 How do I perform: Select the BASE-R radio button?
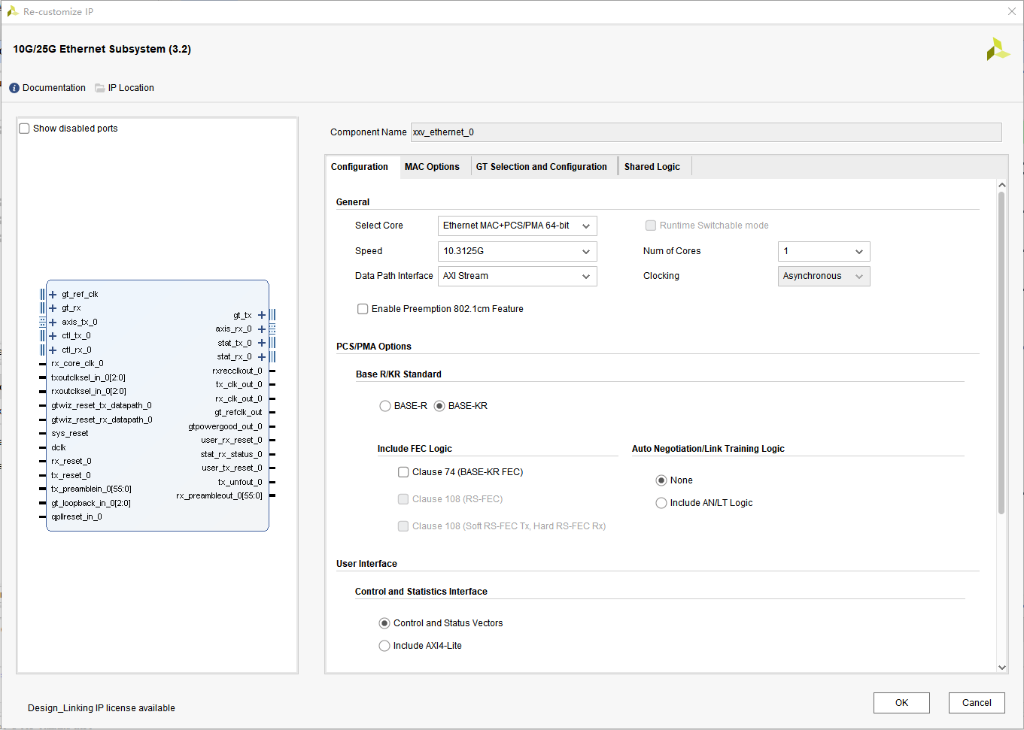coord(385,406)
